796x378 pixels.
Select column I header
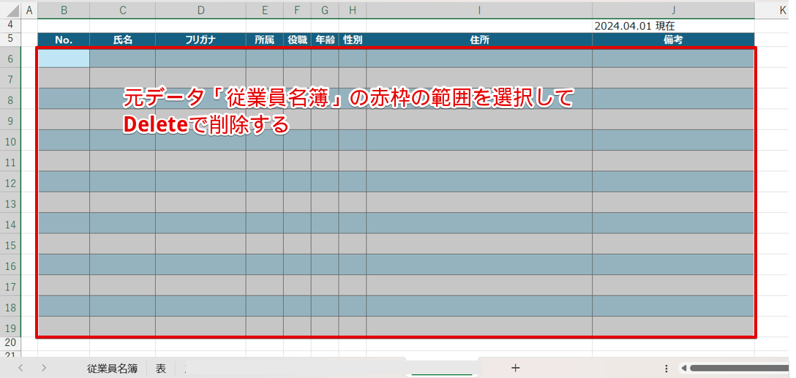point(479,10)
